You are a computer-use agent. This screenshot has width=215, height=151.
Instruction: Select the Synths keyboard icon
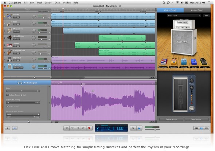pyautogui.click(x=9, y=45)
